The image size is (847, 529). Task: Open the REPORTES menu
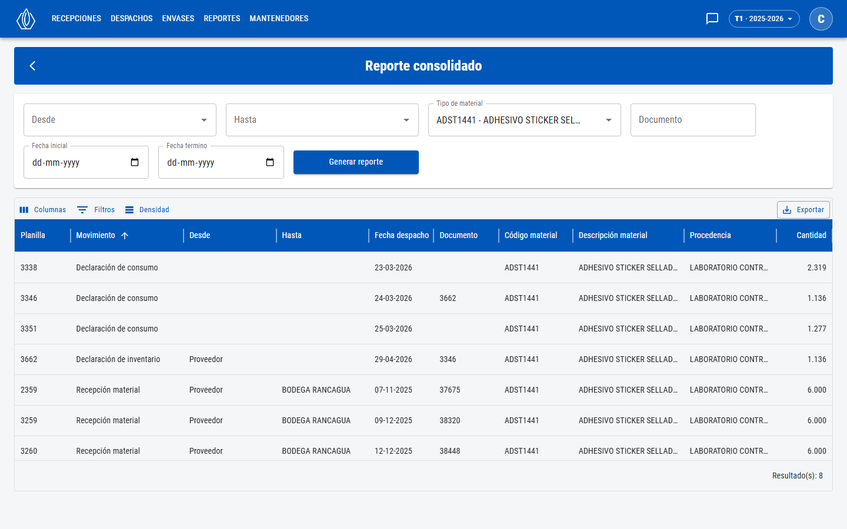[222, 19]
